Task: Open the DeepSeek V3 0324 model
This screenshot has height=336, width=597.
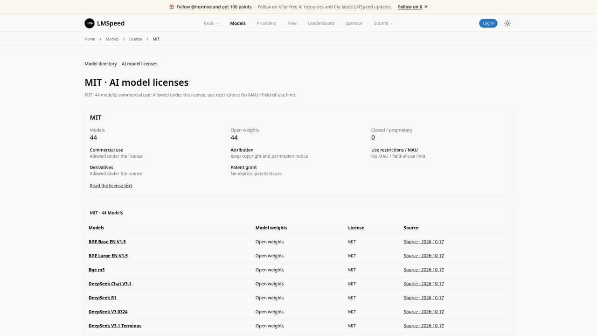Action: pyautogui.click(x=108, y=312)
